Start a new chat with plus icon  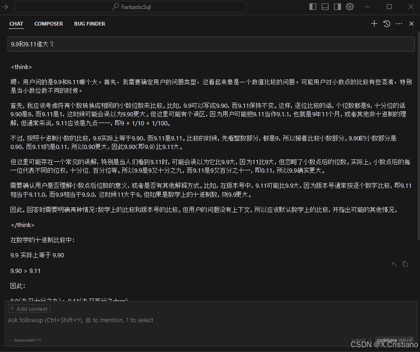click(x=374, y=24)
